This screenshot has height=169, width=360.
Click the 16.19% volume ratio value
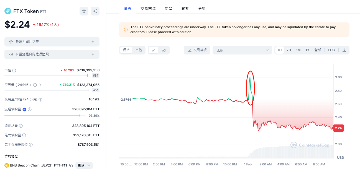(x=94, y=99)
